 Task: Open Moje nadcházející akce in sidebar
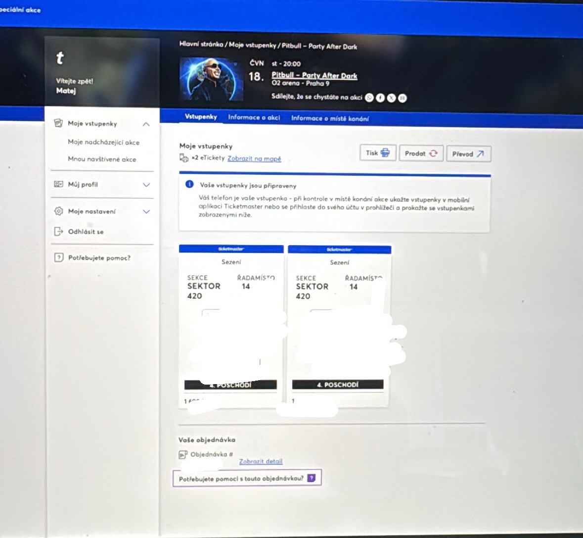coord(104,142)
